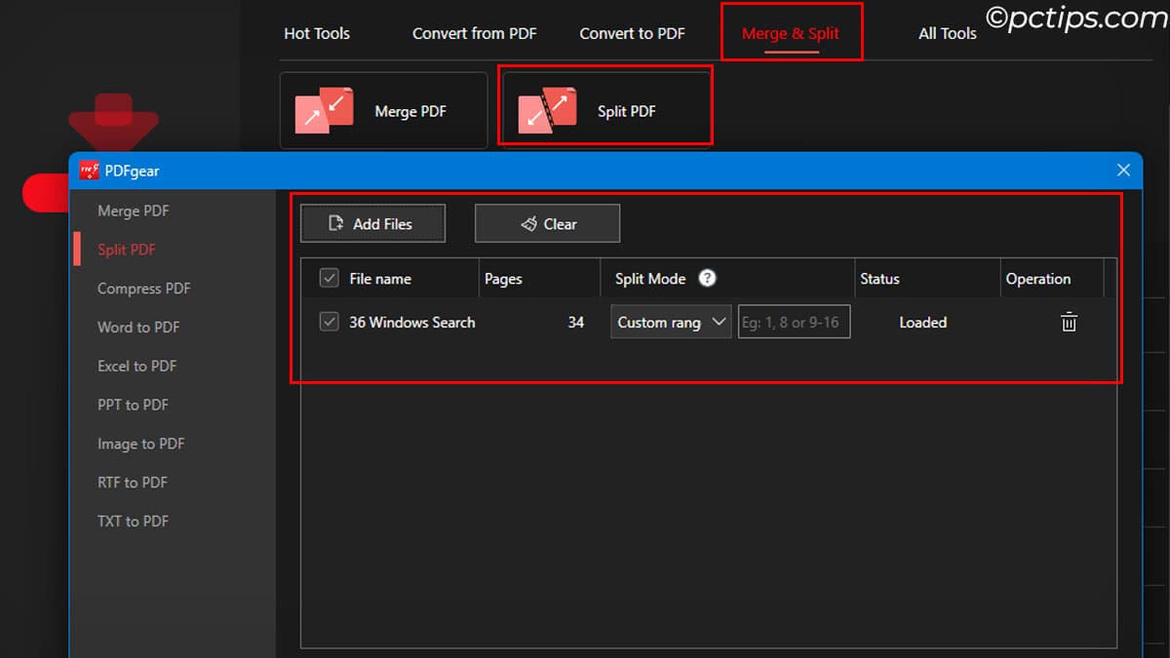Screen dimensions: 1170x658
Task: Open the Custom range split mode dropdown
Action: pos(671,323)
